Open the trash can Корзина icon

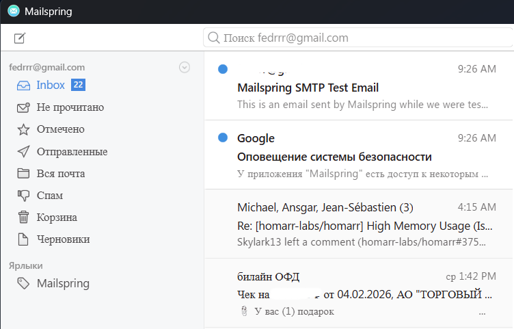tap(23, 218)
